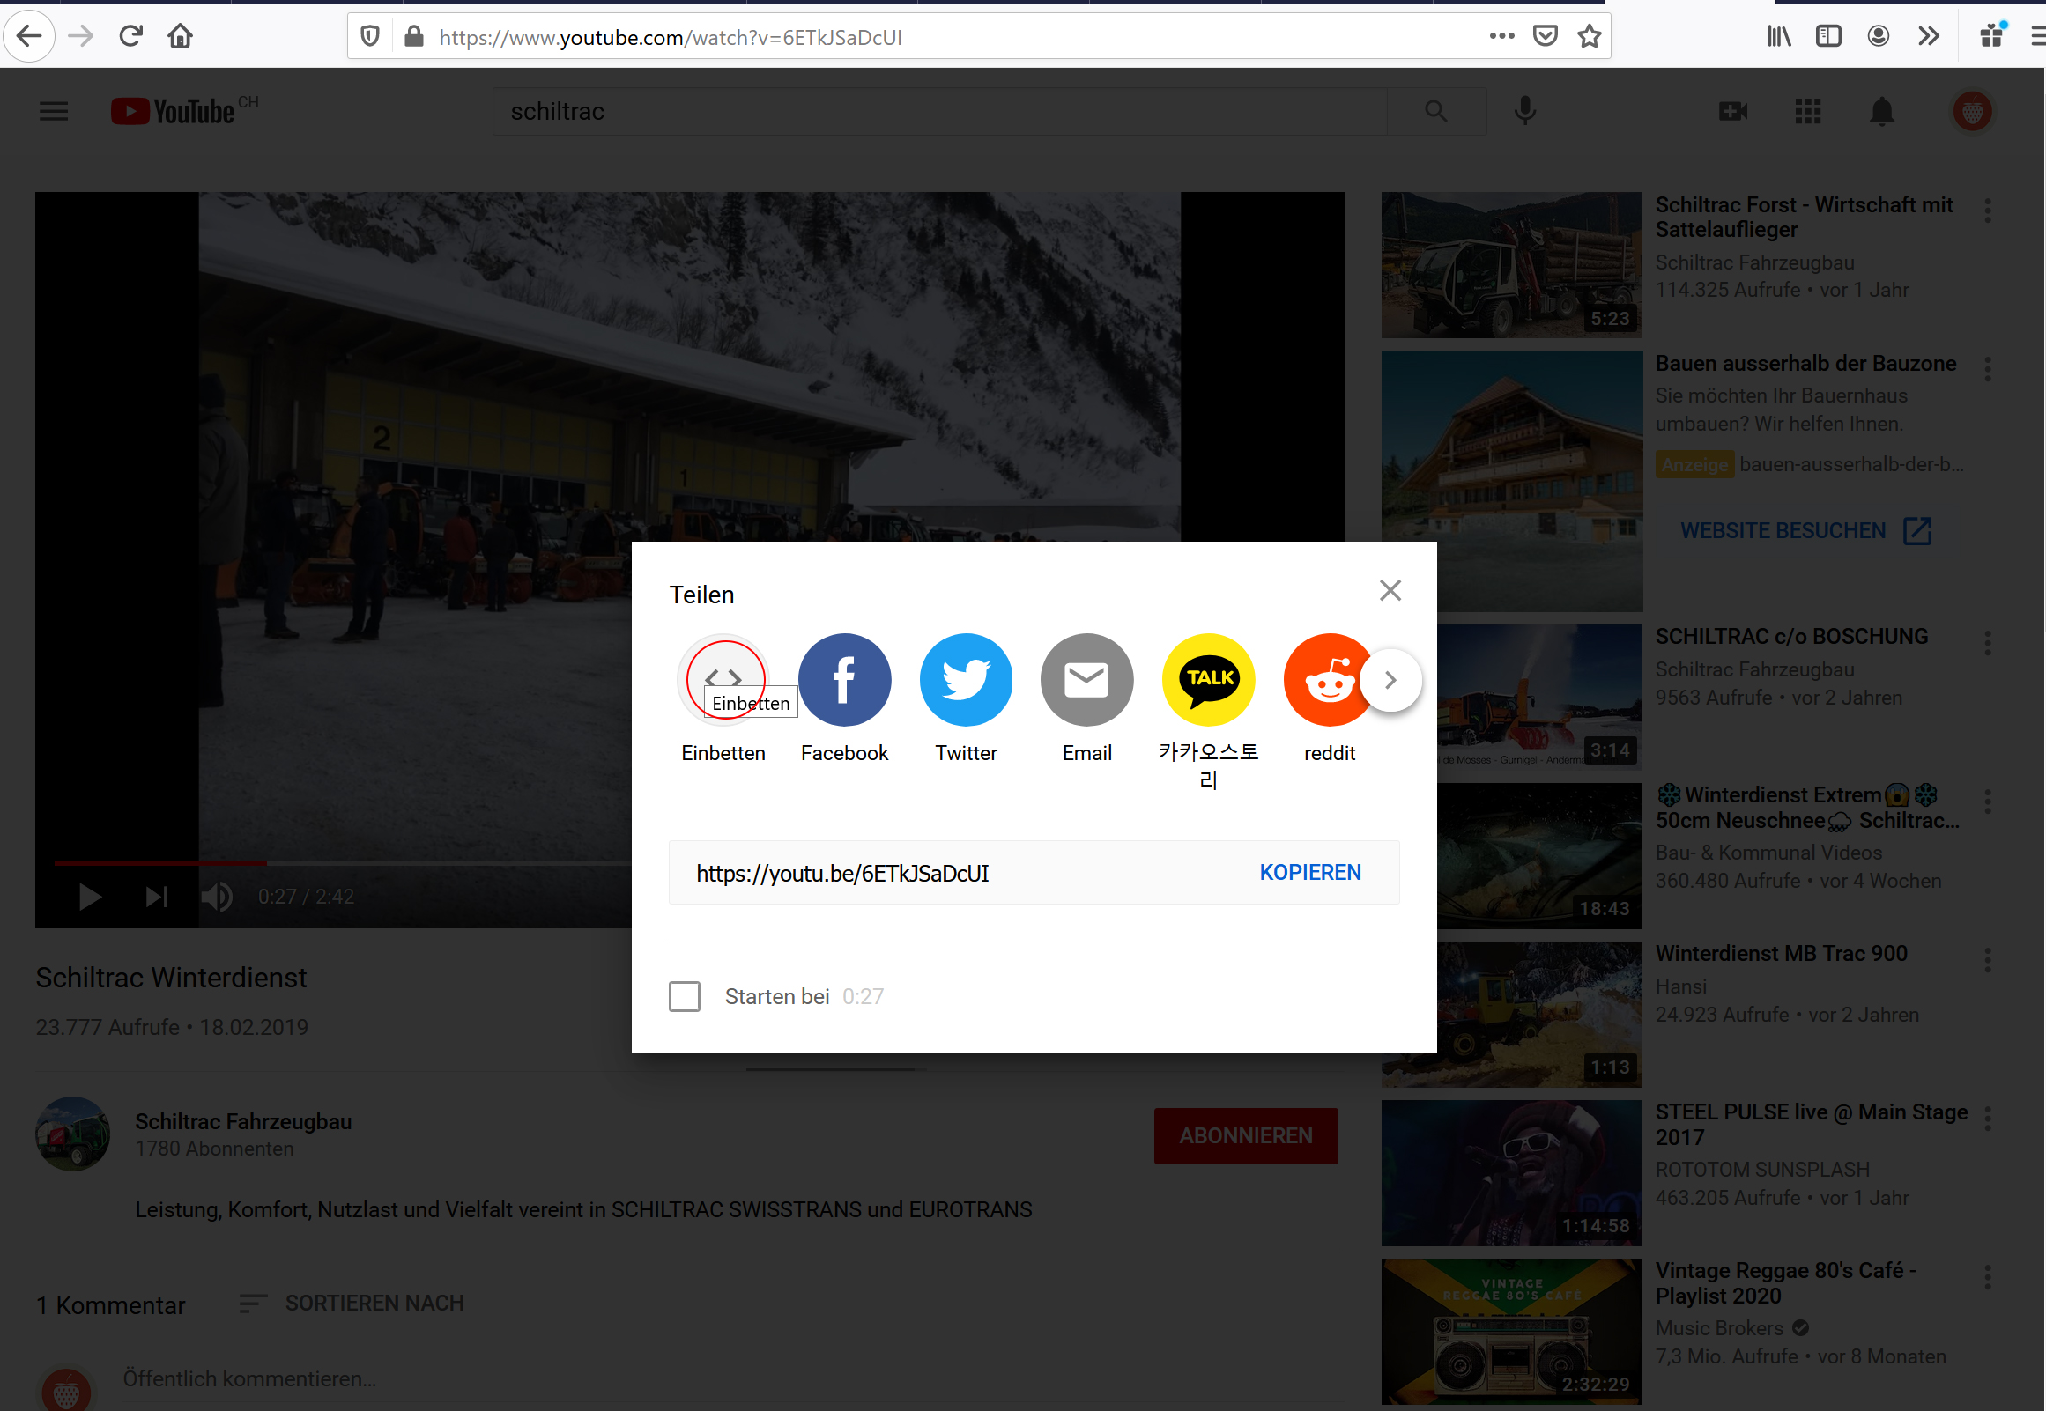The height and width of the screenshot is (1411, 2046).
Task: Close the Teilen share dialog
Action: click(x=1390, y=591)
